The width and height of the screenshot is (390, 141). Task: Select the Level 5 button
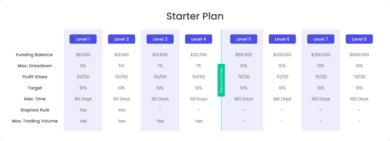(243, 39)
